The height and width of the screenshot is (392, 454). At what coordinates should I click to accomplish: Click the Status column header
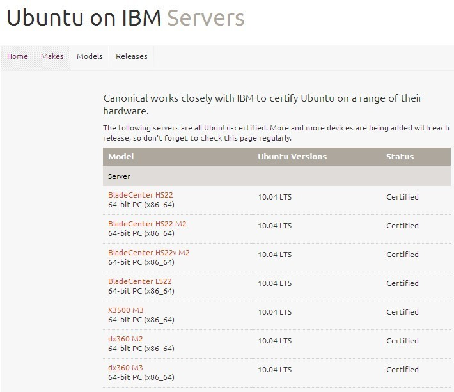tap(400, 157)
